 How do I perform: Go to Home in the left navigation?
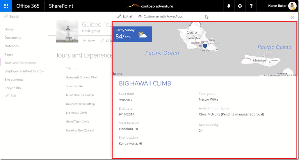[9, 29]
